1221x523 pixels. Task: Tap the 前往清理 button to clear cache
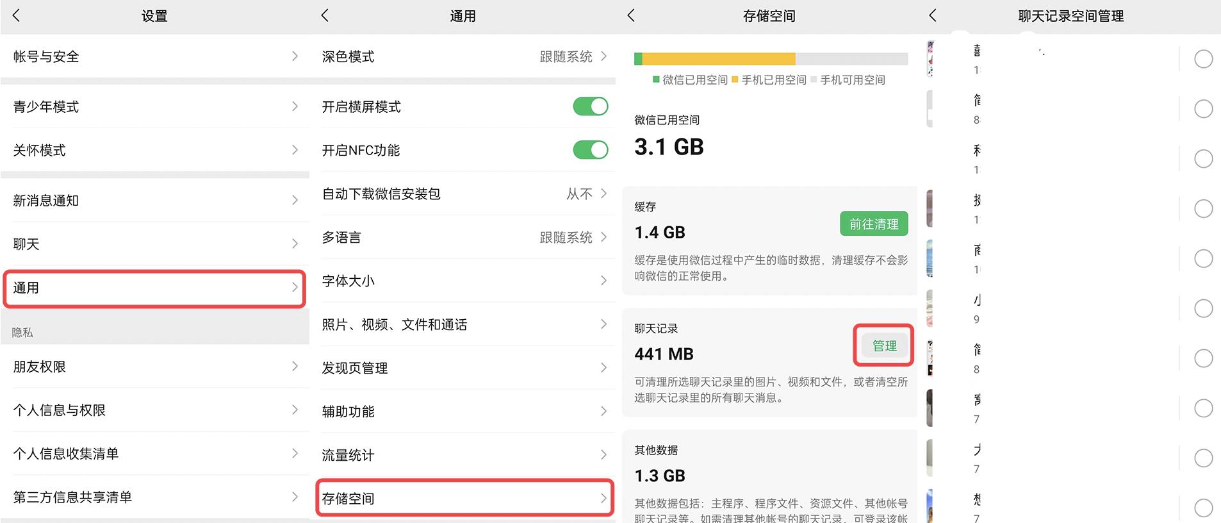[x=874, y=223]
